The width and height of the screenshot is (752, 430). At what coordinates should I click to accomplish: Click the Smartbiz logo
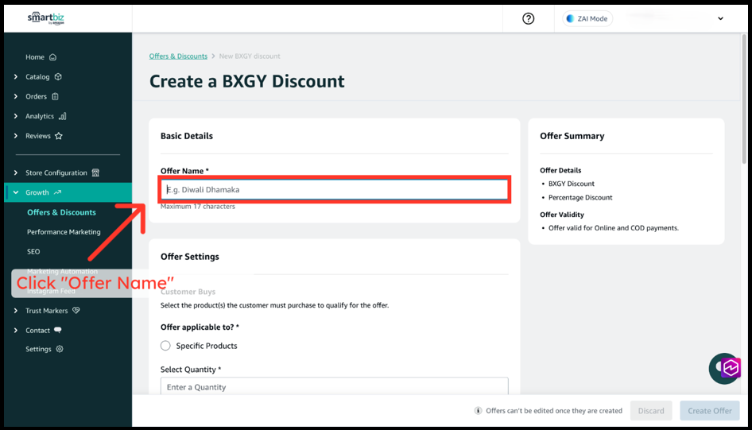click(45, 18)
